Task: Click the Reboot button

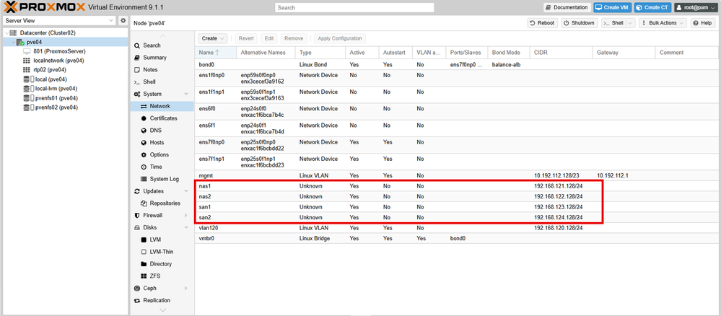Action: (x=542, y=23)
